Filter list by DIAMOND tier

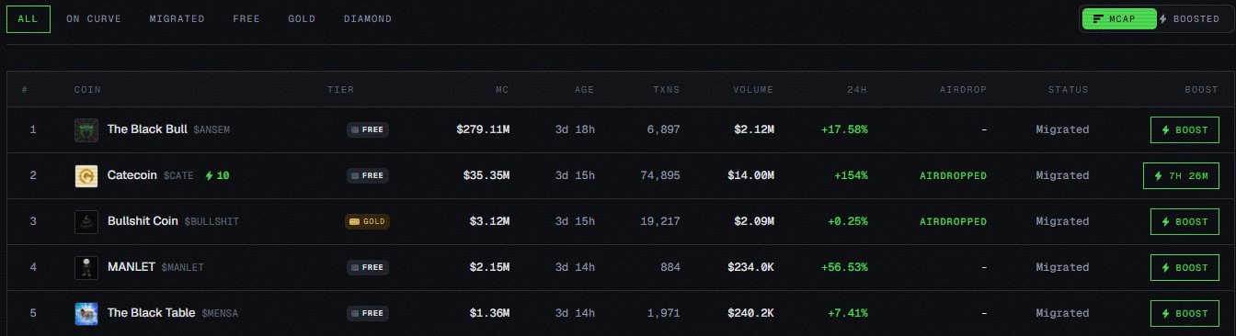368,18
